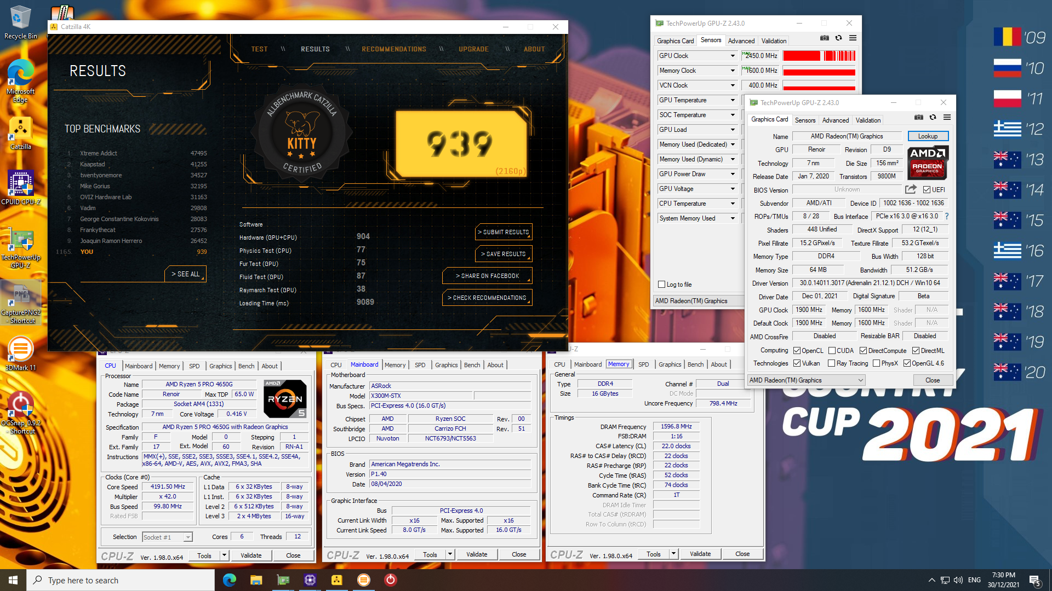The width and height of the screenshot is (1052, 591).
Task: Click the Memory Clock sensor graph
Action: [819, 71]
